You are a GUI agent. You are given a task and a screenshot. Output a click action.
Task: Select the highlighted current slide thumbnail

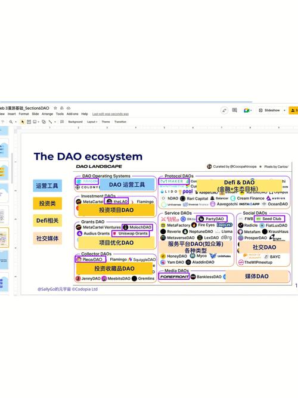(x=4, y=237)
